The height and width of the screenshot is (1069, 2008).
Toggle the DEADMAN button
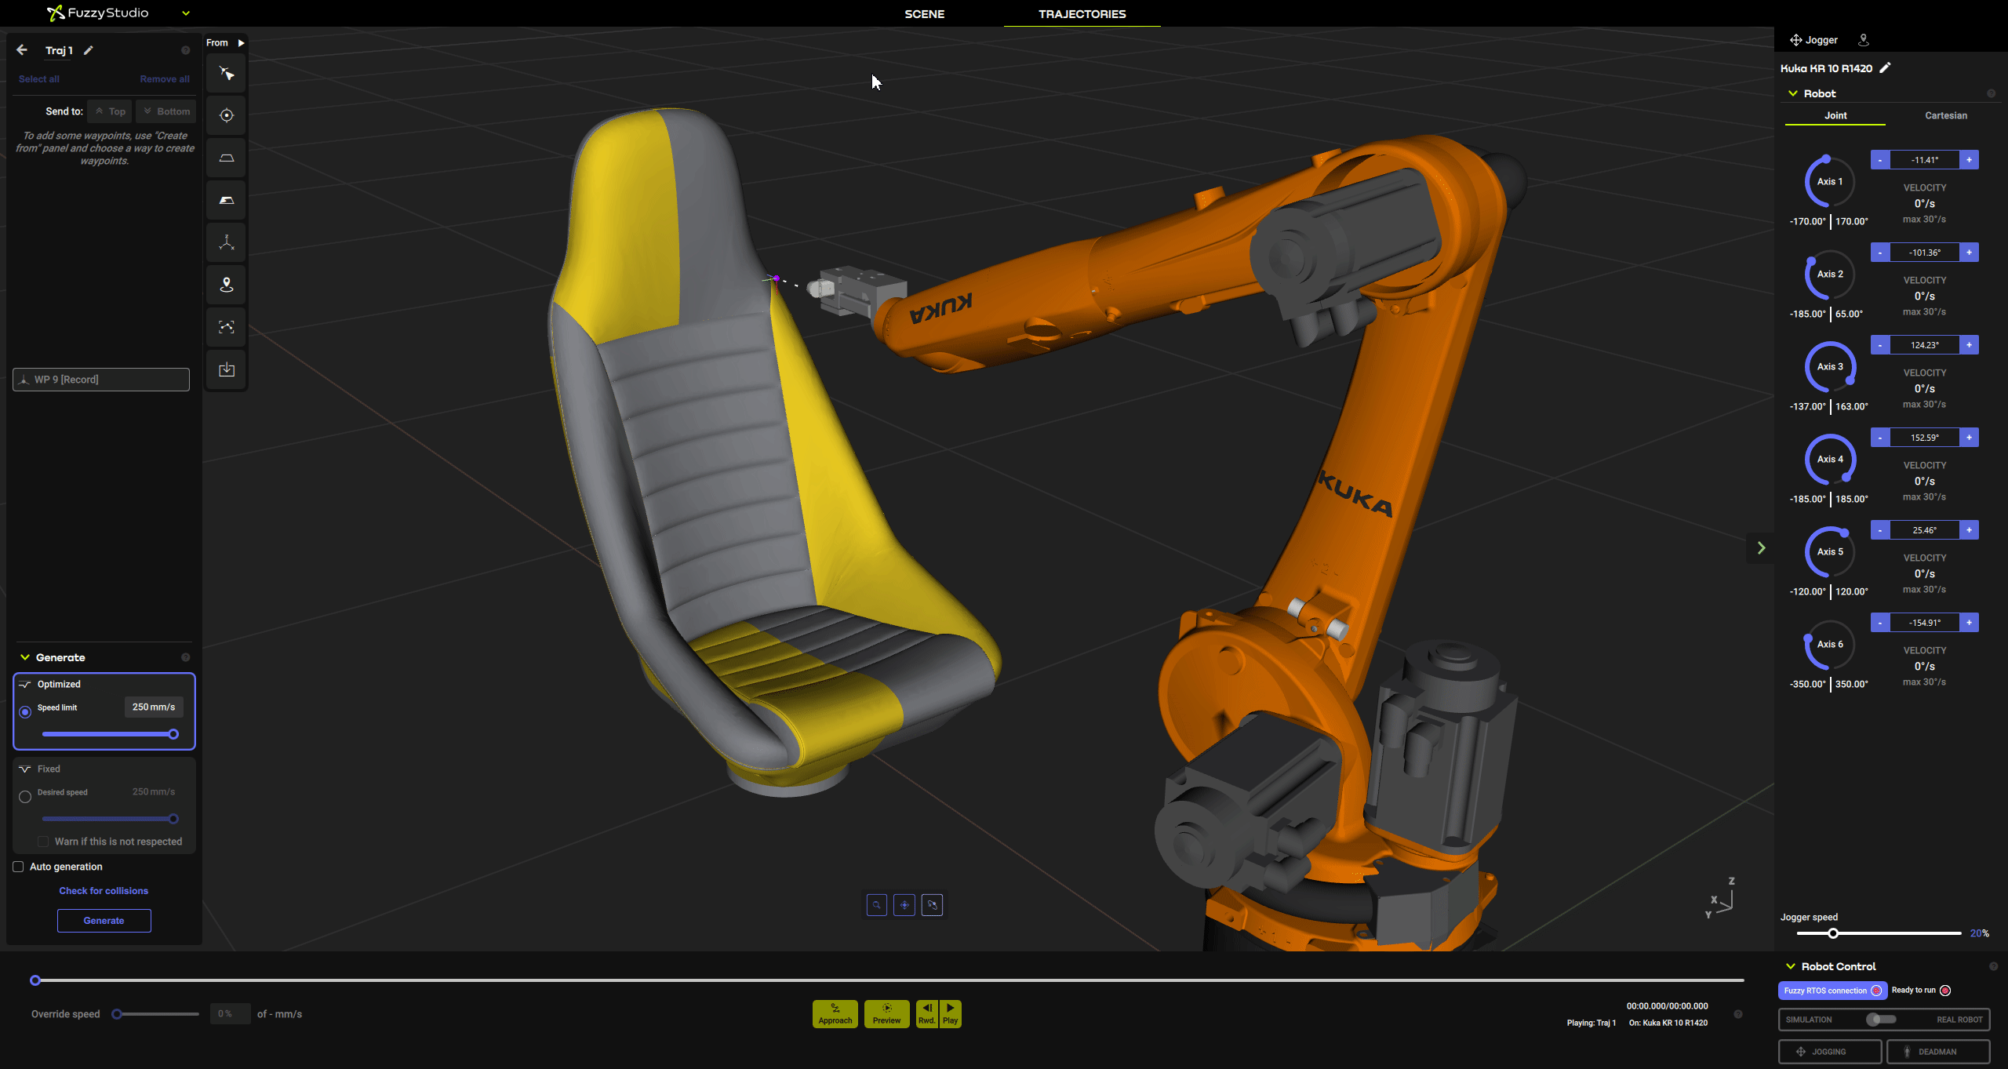(1938, 1052)
